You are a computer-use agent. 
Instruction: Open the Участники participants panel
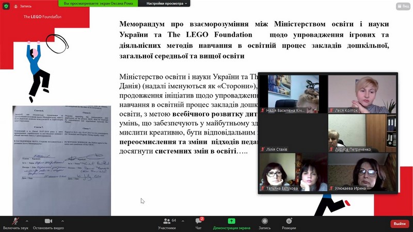[x=167, y=224]
